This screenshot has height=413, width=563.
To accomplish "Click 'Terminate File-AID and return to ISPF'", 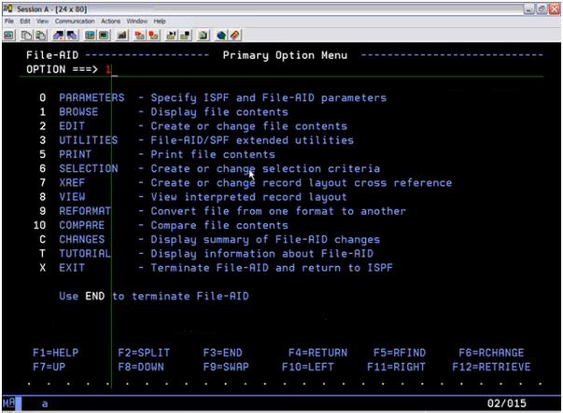I will point(272,268).
